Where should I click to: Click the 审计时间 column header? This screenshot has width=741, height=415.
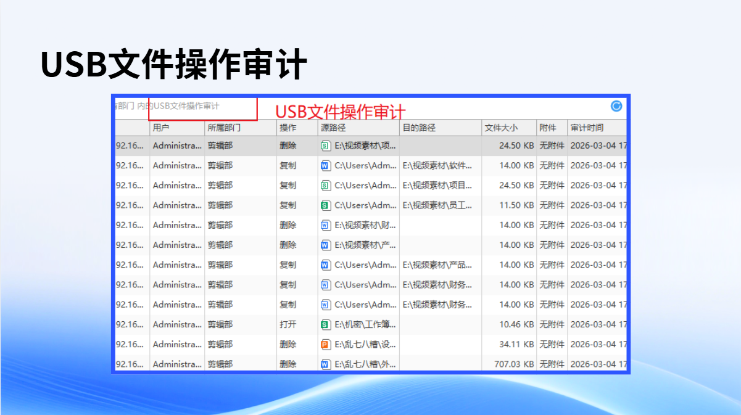point(587,128)
